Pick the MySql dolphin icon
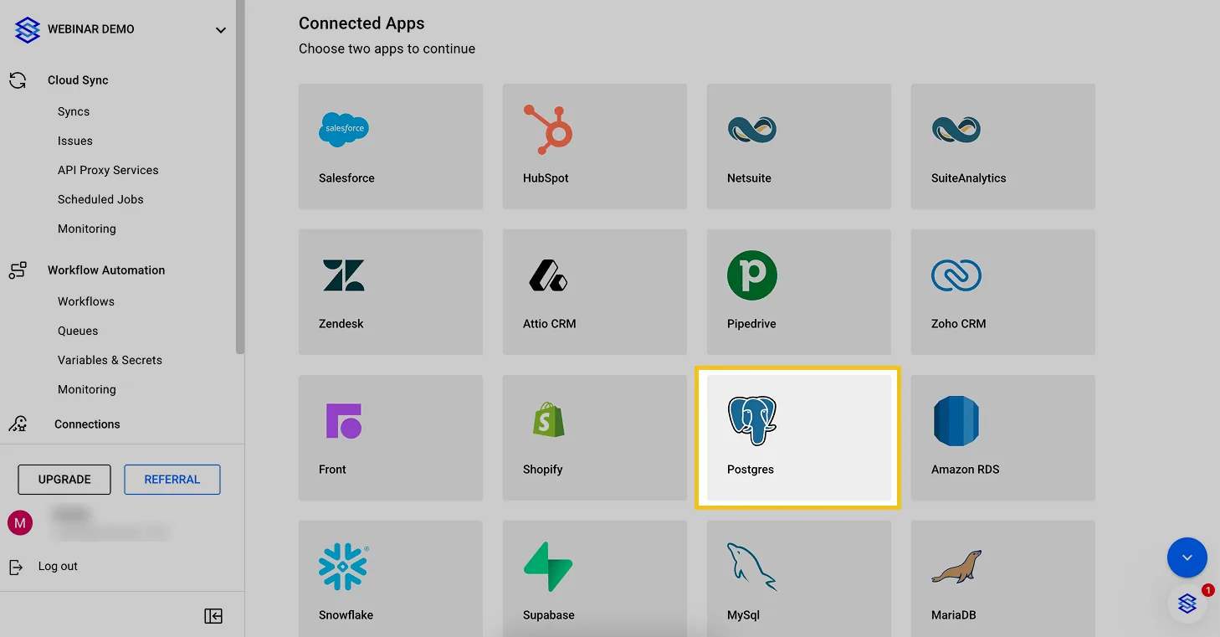The image size is (1220, 637). [752, 567]
